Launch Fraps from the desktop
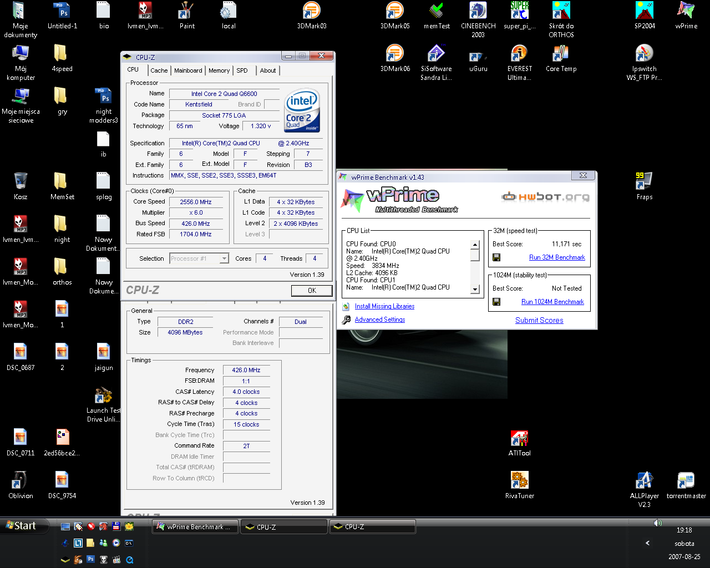This screenshot has height=568, width=710. coord(645,186)
